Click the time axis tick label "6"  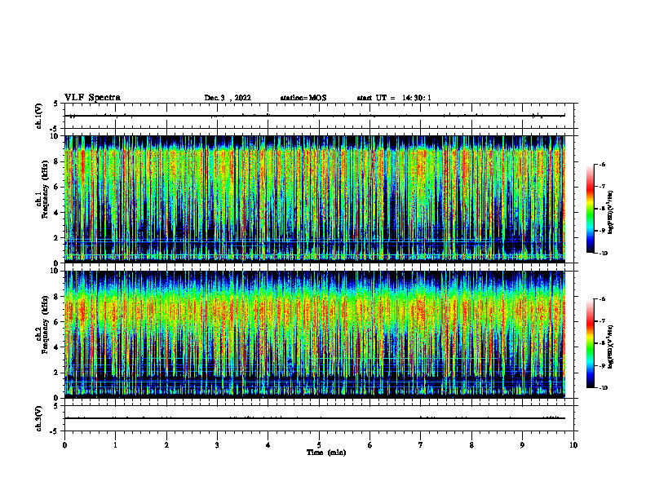point(370,445)
